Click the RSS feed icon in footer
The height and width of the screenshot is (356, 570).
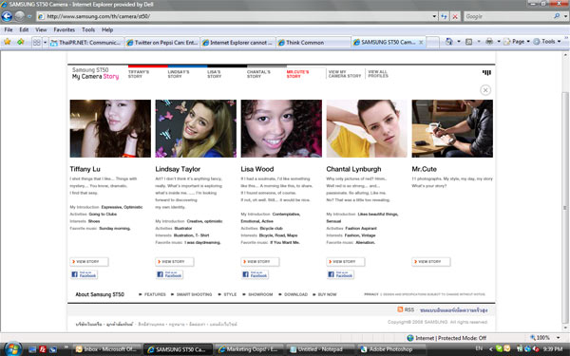coord(400,309)
